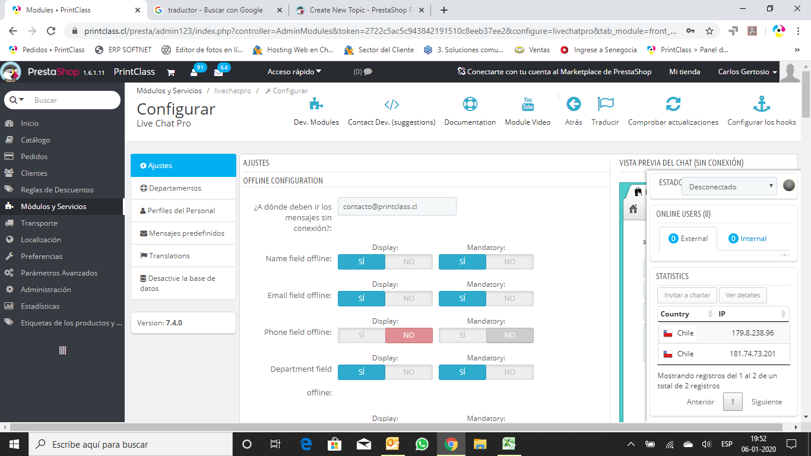Keep Name field offline Display on SÍ
The image size is (811, 456).
(362, 262)
